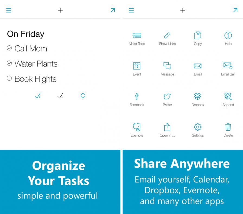This screenshot has height=214, width=243.
Task: Check off Book Flights task
Action: click(9, 78)
